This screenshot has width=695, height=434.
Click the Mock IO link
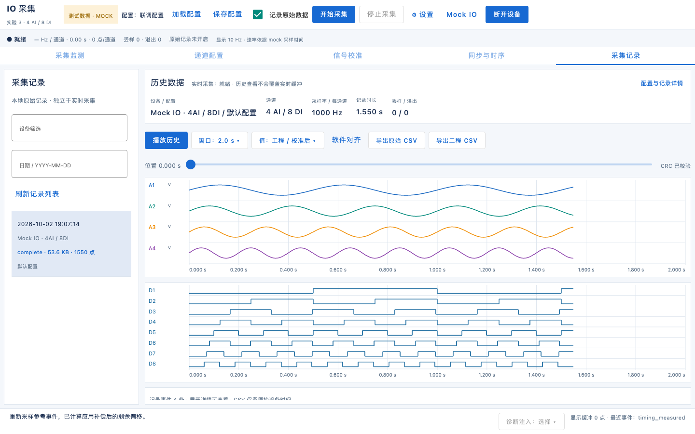coord(461,15)
